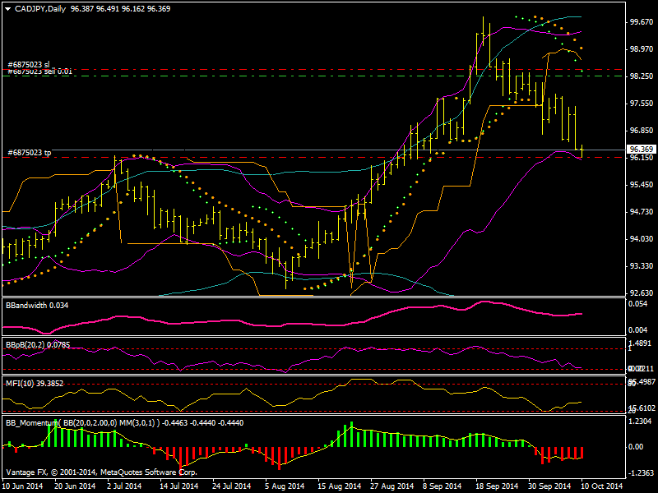Click the -1.2363 momentum scale value
Image resolution: width=658 pixels, height=493 pixels.
[641, 473]
